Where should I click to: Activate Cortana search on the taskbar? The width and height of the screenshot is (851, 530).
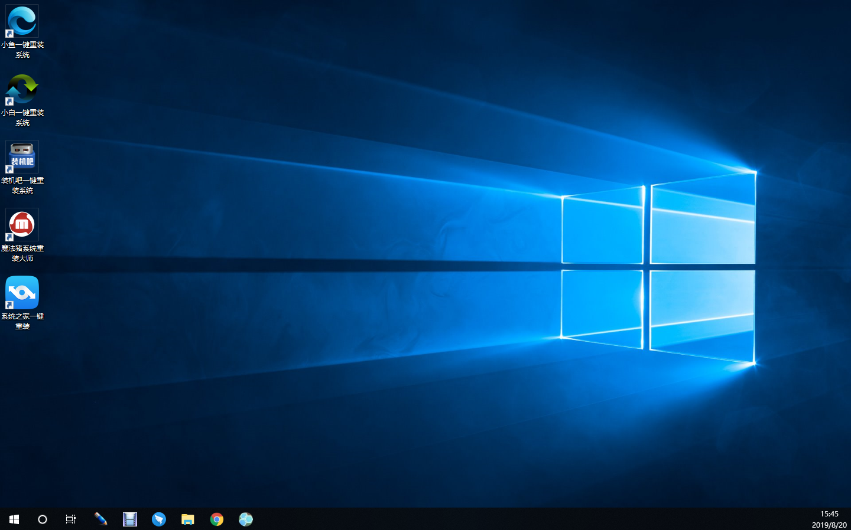click(x=42, y=519)
